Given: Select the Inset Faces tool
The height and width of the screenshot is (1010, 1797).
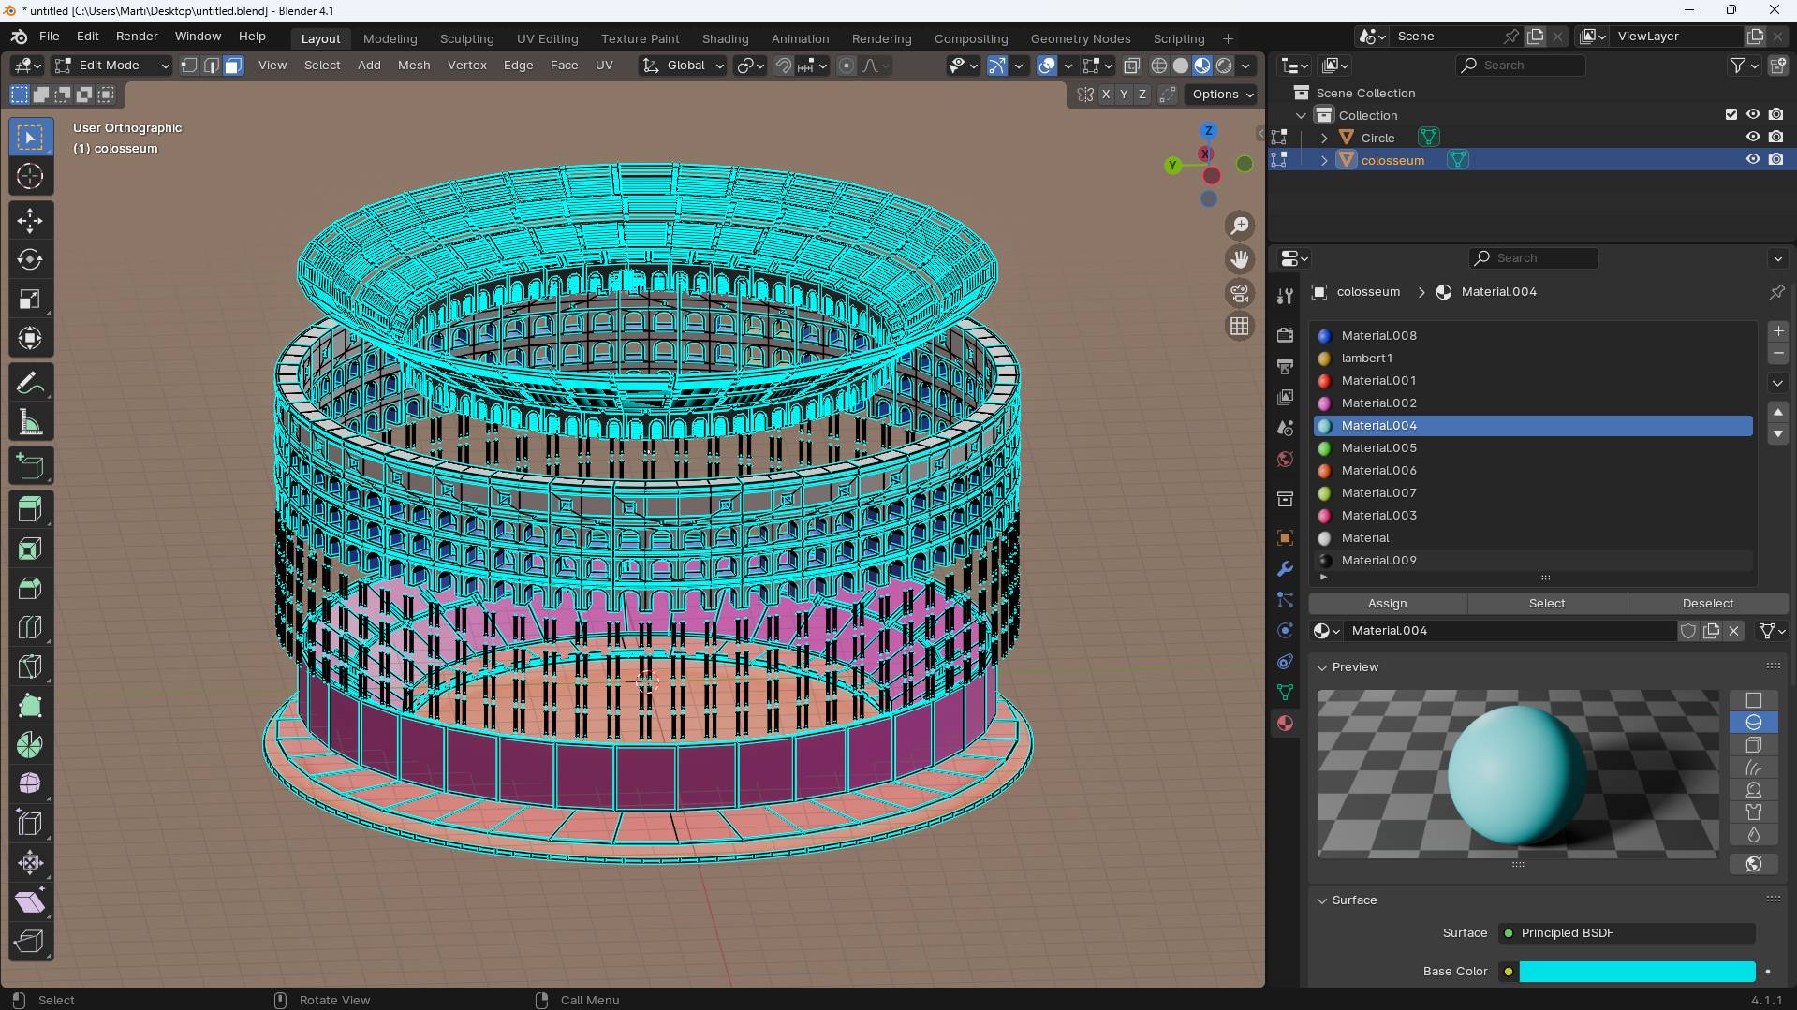Looking at the screenshot, I should [30, 549].
